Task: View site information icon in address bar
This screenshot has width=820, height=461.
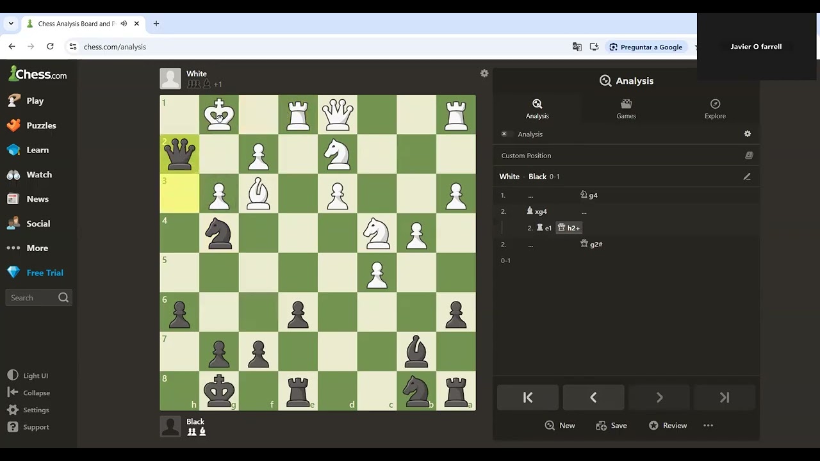Action: click(72, 47)
